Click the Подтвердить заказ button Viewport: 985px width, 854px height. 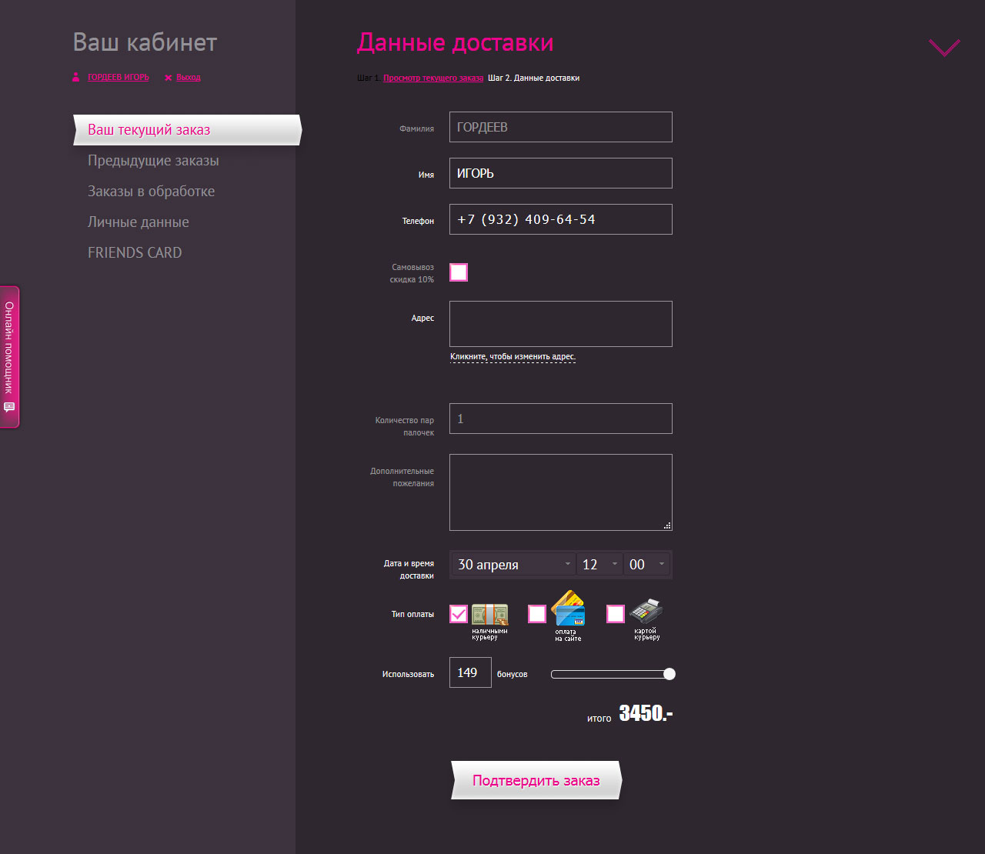[536, 780]
